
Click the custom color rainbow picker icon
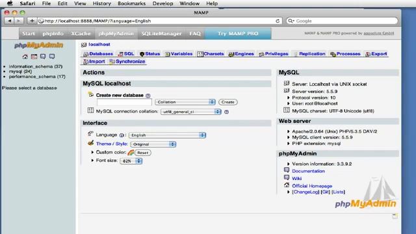pos(131,153)
